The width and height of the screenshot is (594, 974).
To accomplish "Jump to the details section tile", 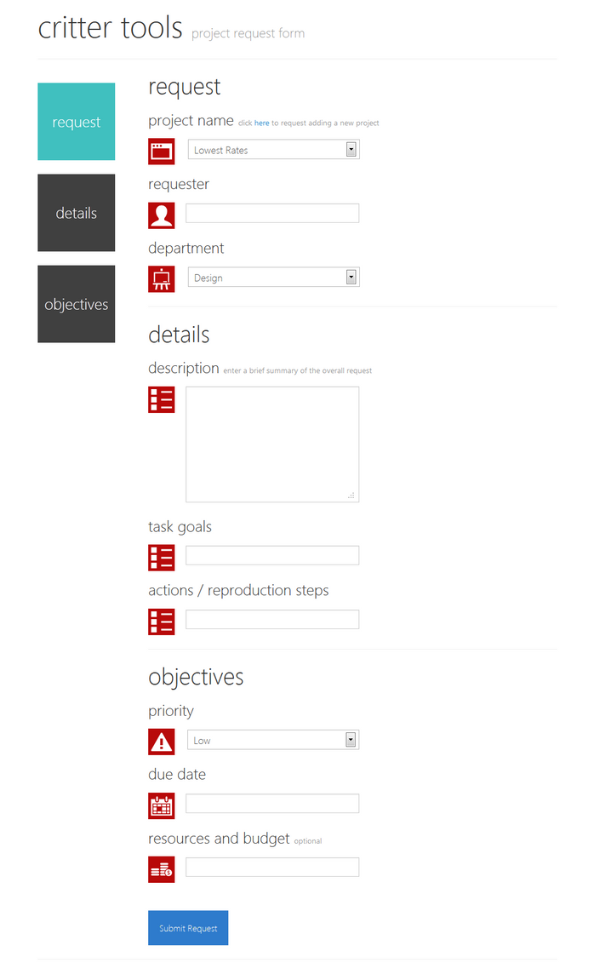I will pyautogui.click(x=77, y=213).
